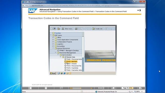
Task: Click the Internet Explorer title bar icon
Action: pos(23,2)
